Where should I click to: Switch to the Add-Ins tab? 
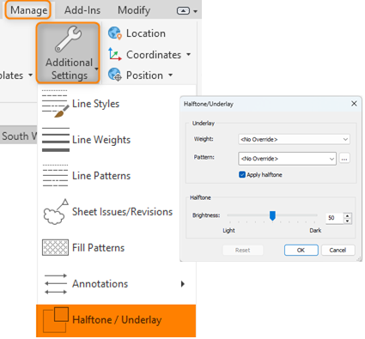point(82,10)
